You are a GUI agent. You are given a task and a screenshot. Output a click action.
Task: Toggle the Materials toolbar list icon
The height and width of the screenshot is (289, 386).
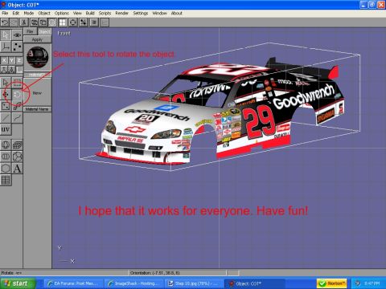(94, 22)
